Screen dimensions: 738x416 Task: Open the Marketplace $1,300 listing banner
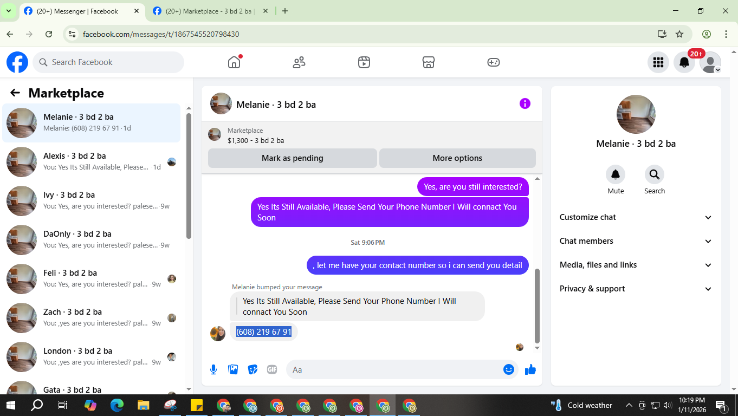pyautogui.click(x=372, y=135)
